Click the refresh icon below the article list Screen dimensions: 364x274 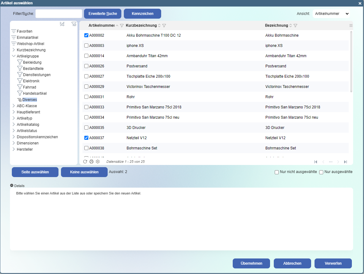pos(85,162)
